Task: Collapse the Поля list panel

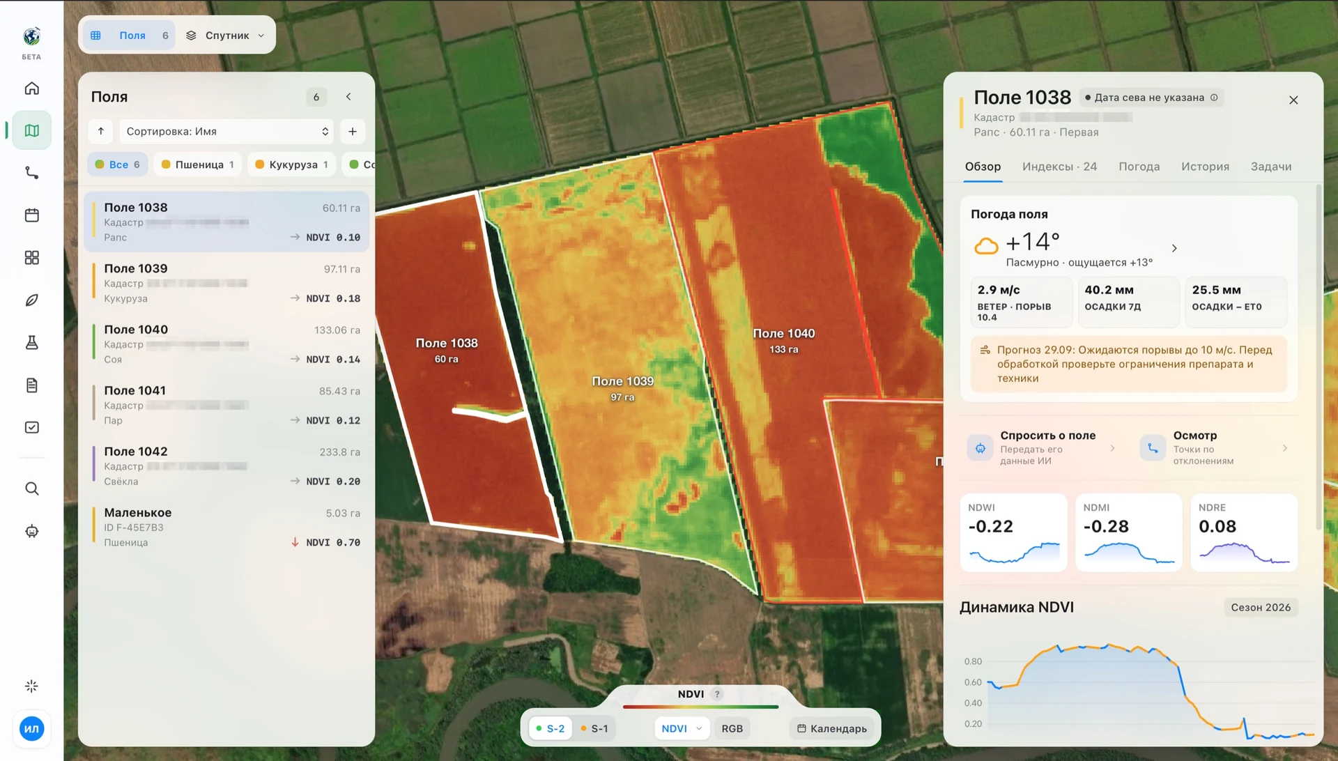Action: [348, 97]
